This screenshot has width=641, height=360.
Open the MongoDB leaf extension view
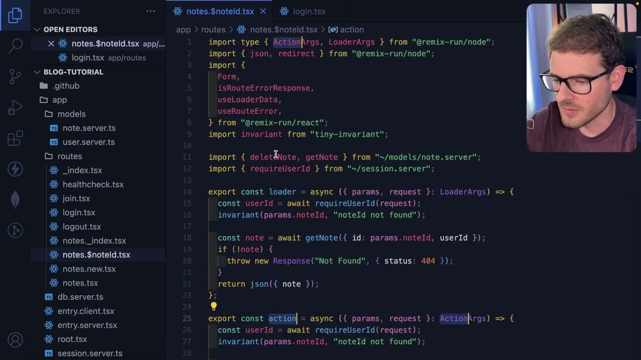(16, 199)
